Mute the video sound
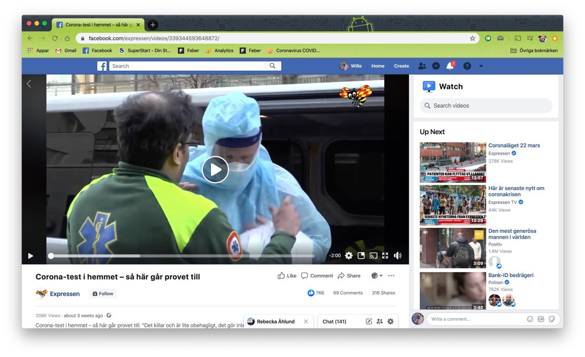The width and height of the screenshot is (585, 357). (x=398, y=256)
